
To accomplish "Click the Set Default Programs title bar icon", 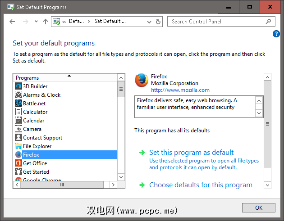I will point(11,7).
